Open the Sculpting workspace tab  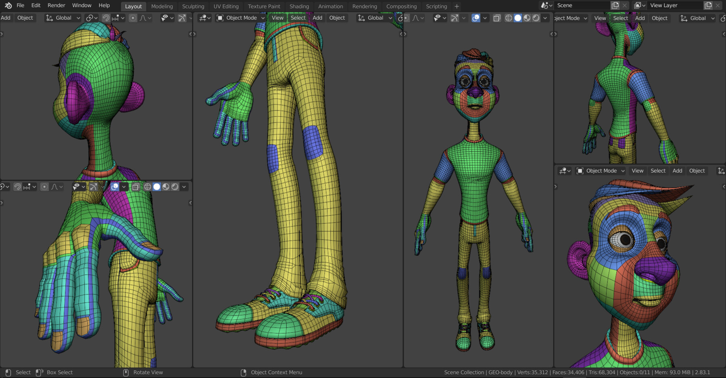(193, 6)
